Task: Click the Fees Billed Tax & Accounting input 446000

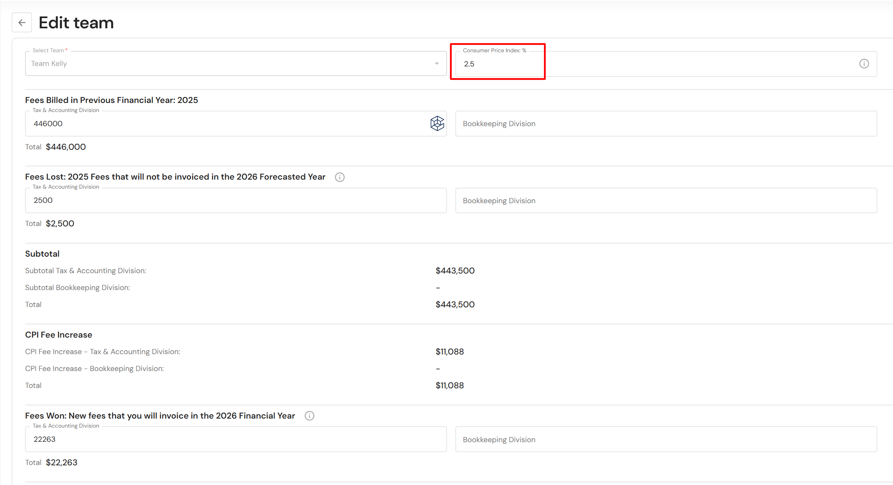Action: coord(228,123)
